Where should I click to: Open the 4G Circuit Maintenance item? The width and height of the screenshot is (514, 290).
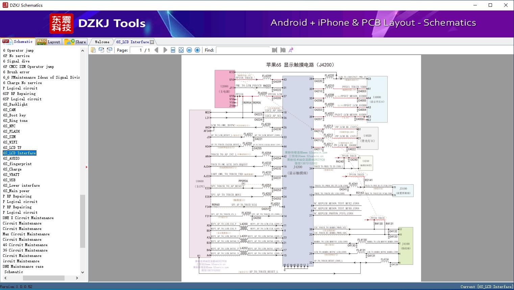pyautogui.click(x=25, y=245)
